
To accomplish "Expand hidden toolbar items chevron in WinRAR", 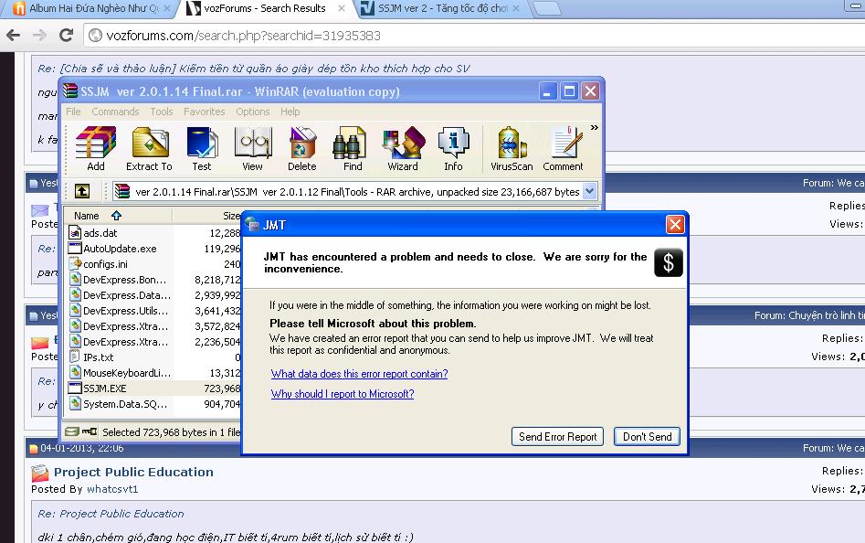I will (x=594, y=127).
